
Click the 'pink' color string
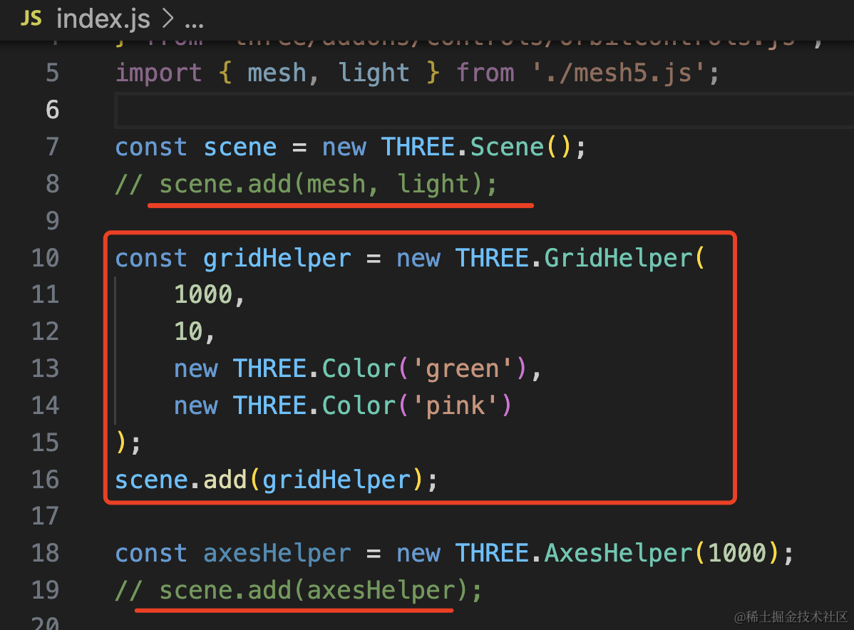[x=455, y=406]
